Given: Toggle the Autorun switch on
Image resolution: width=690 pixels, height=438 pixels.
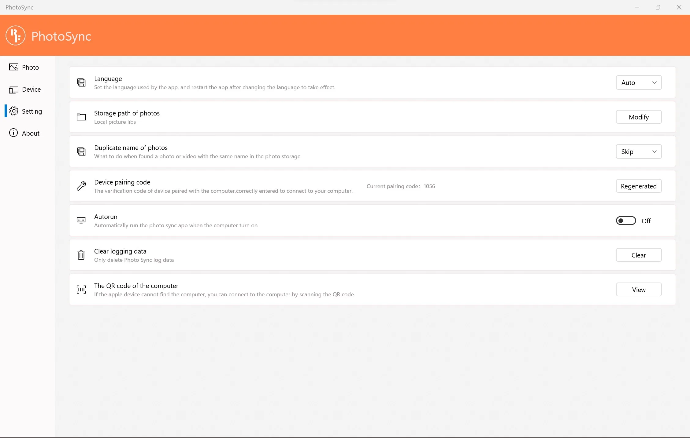Looking at the screenshot, I should tap(626, 221).
